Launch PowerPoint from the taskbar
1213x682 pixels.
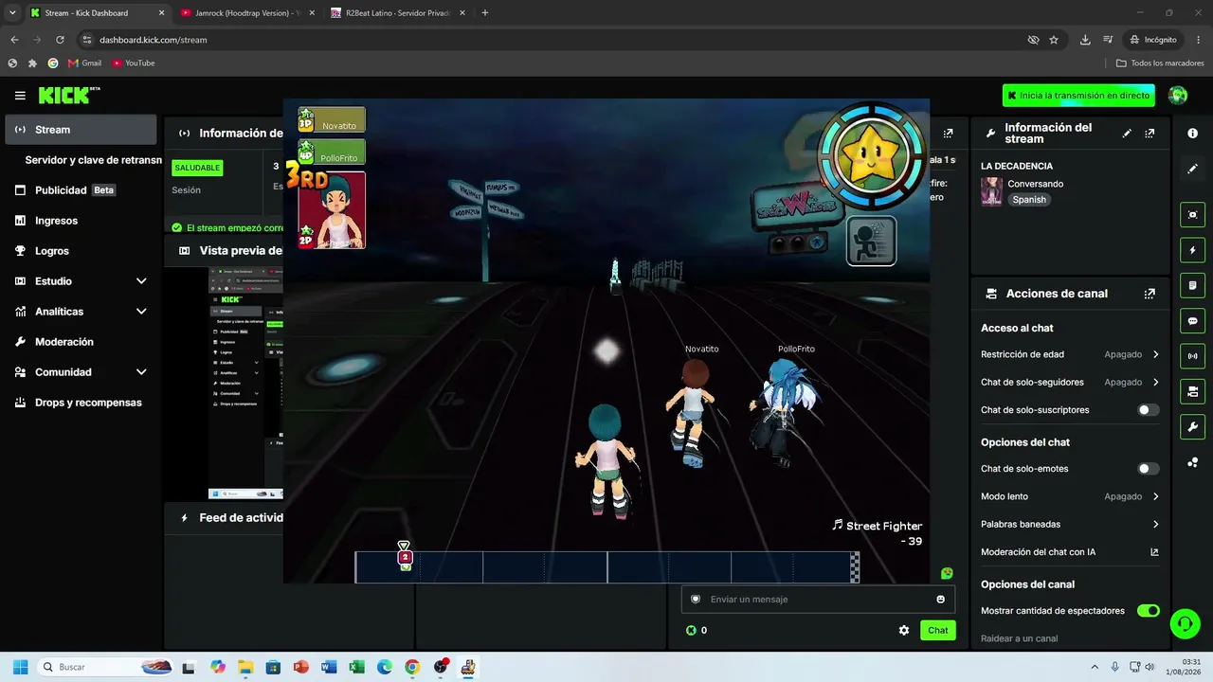click(x=301, y=667)
